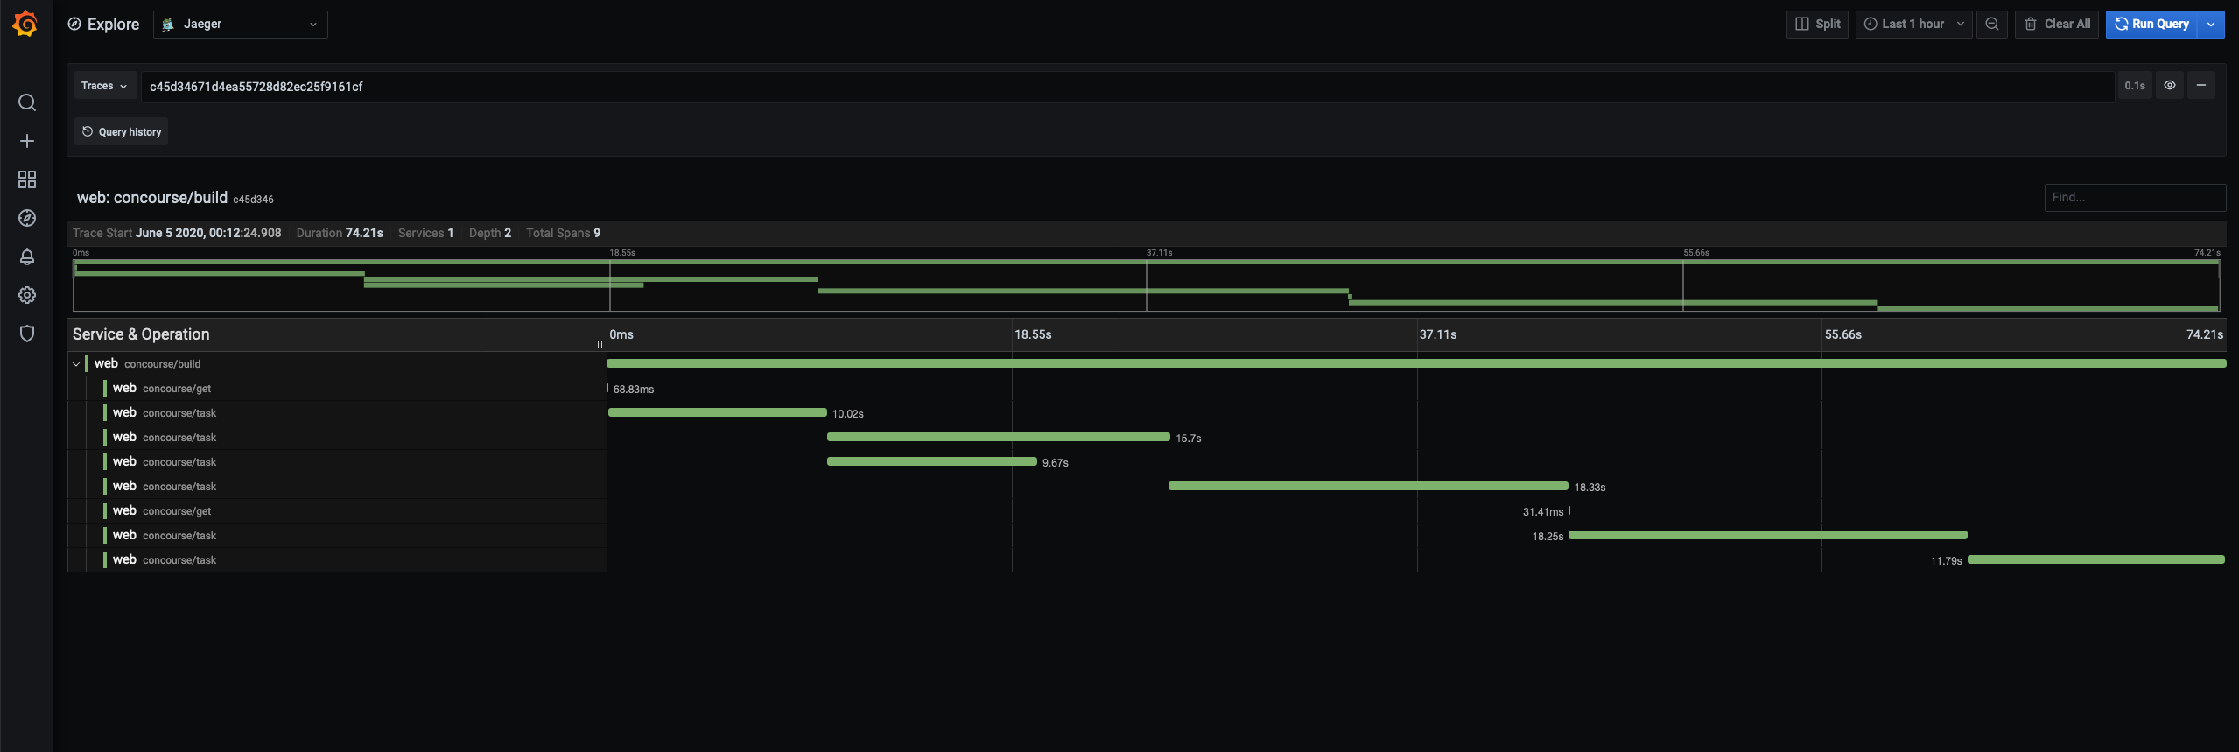
Task: Open Run Query interval dropdown arrow
Action: [2211, 25]
